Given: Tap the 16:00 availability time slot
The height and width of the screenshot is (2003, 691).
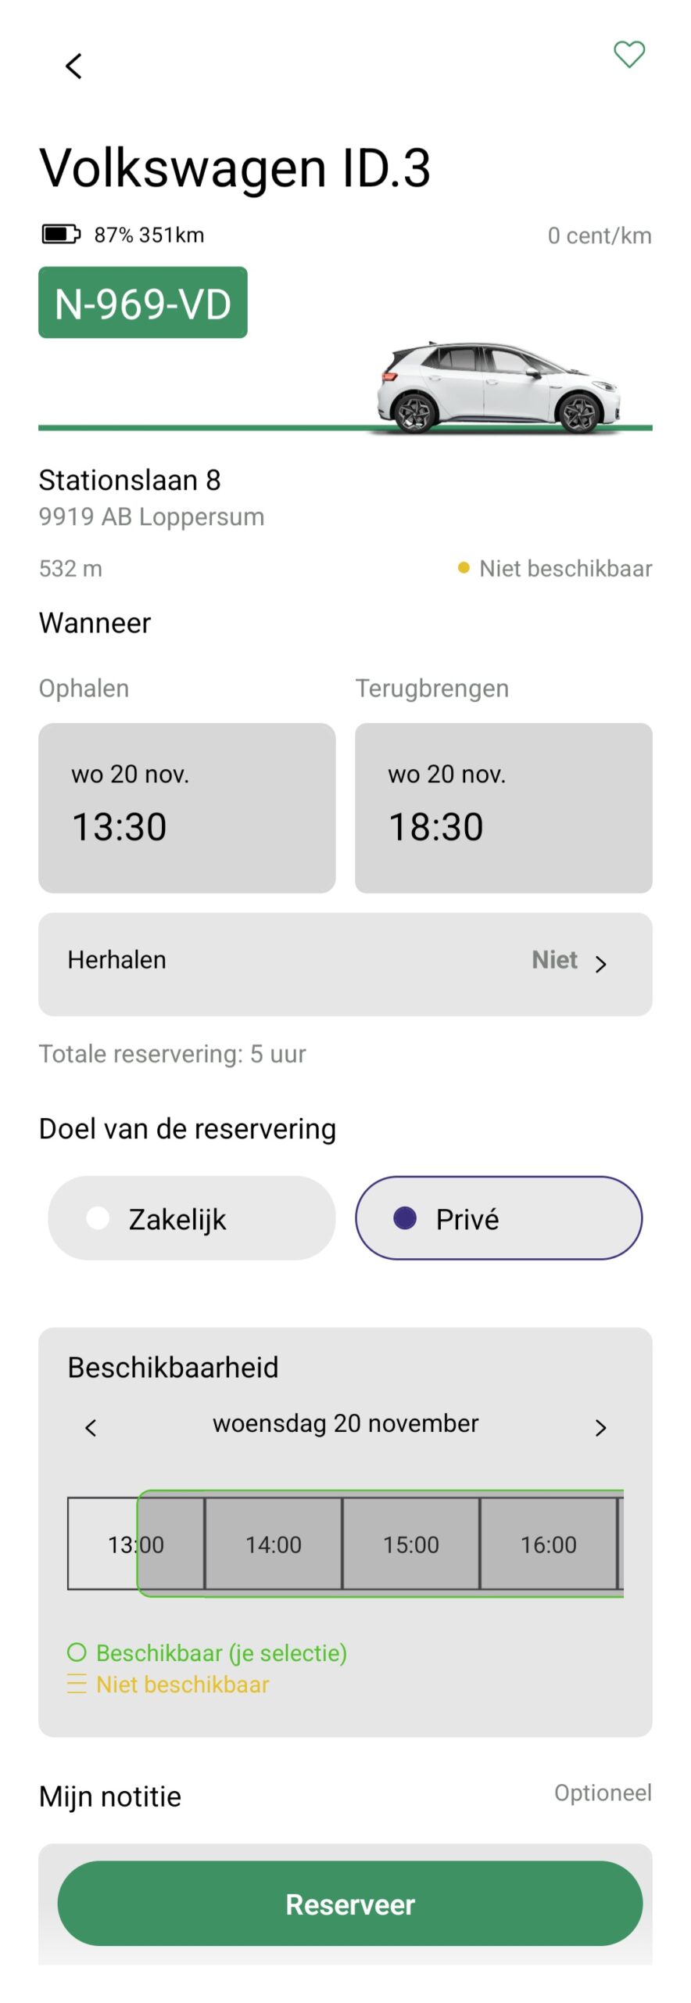Looking at the screenshot, I should pyautogui.click(x=549, y=1544).
